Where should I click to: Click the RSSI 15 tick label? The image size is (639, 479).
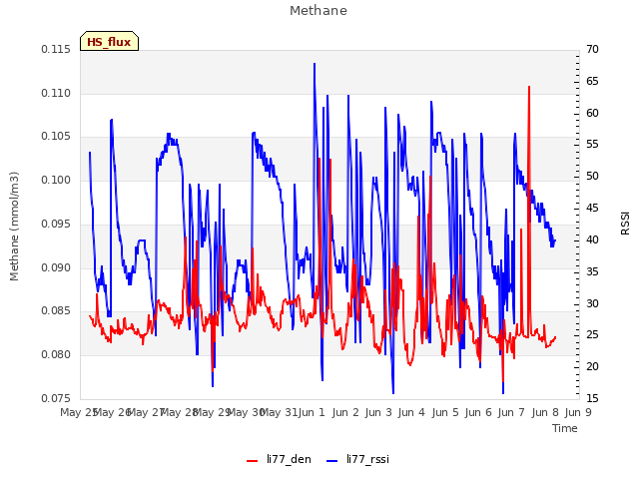tap(592, 398)
